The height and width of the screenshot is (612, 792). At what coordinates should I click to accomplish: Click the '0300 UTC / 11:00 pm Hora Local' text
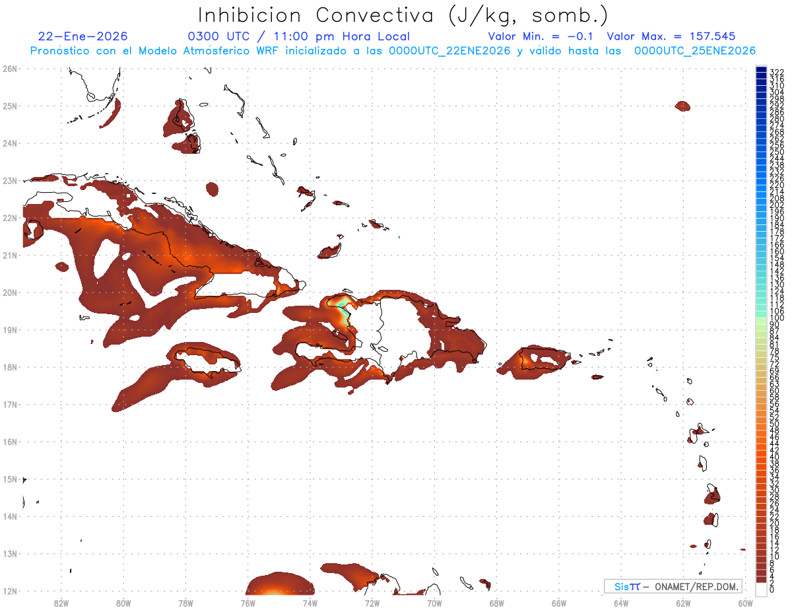pyautogui.click(x=299, y=37)
